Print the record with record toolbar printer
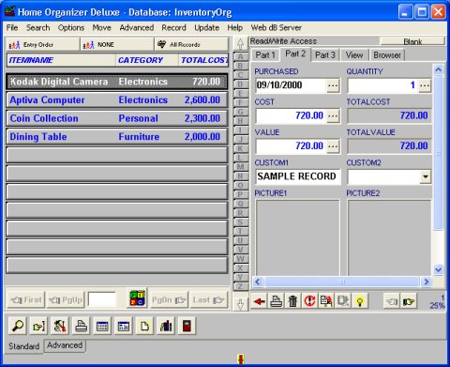The image size is (450, 367). pos(277,301)
